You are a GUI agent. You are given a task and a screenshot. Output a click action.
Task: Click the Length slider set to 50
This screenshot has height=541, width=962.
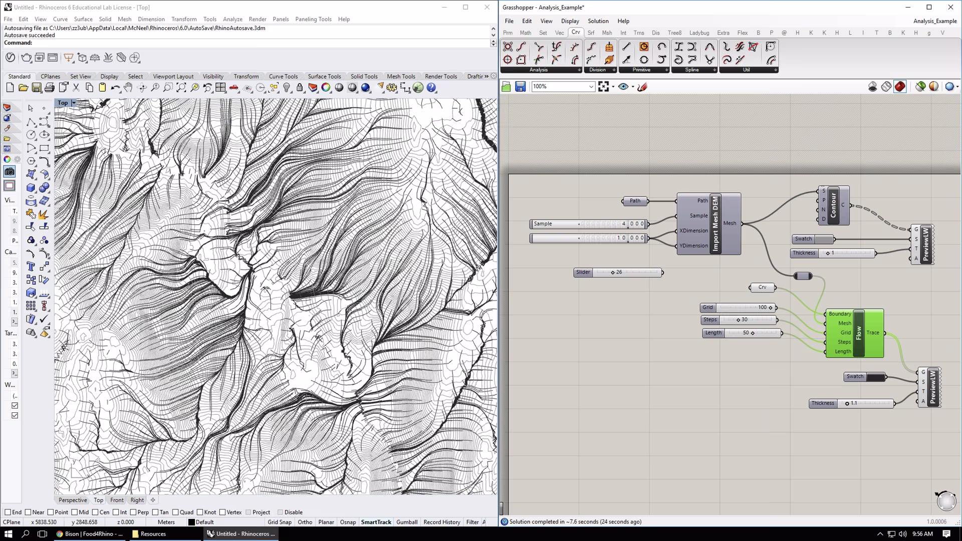pos(742,333)
